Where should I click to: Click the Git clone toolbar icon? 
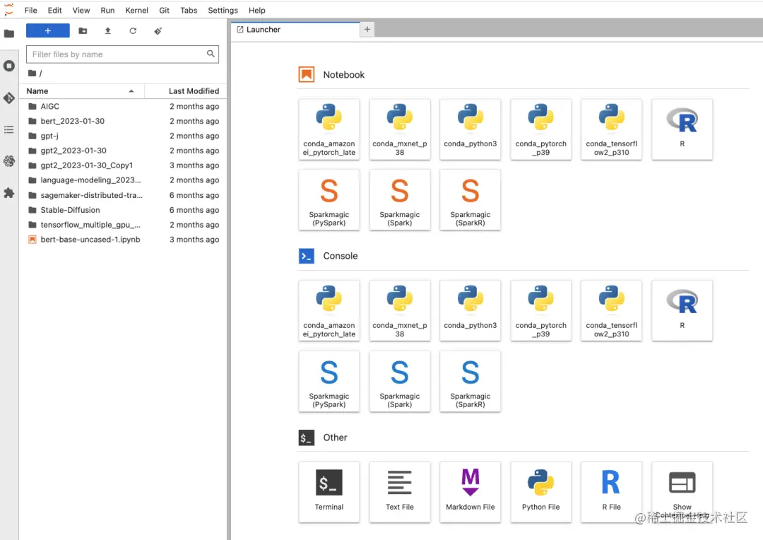(158, 30)
